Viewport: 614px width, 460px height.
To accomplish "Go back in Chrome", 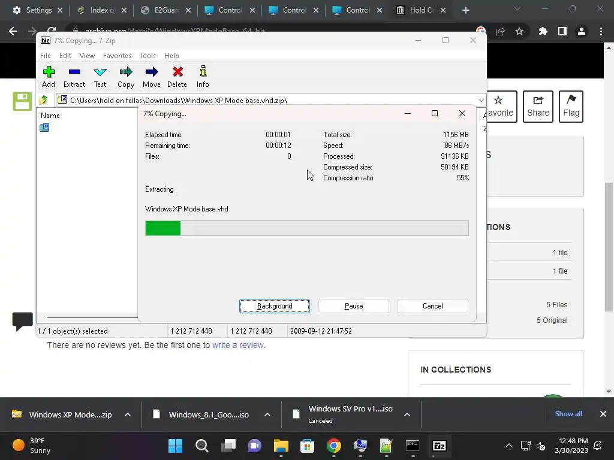I will coord(13,31).
